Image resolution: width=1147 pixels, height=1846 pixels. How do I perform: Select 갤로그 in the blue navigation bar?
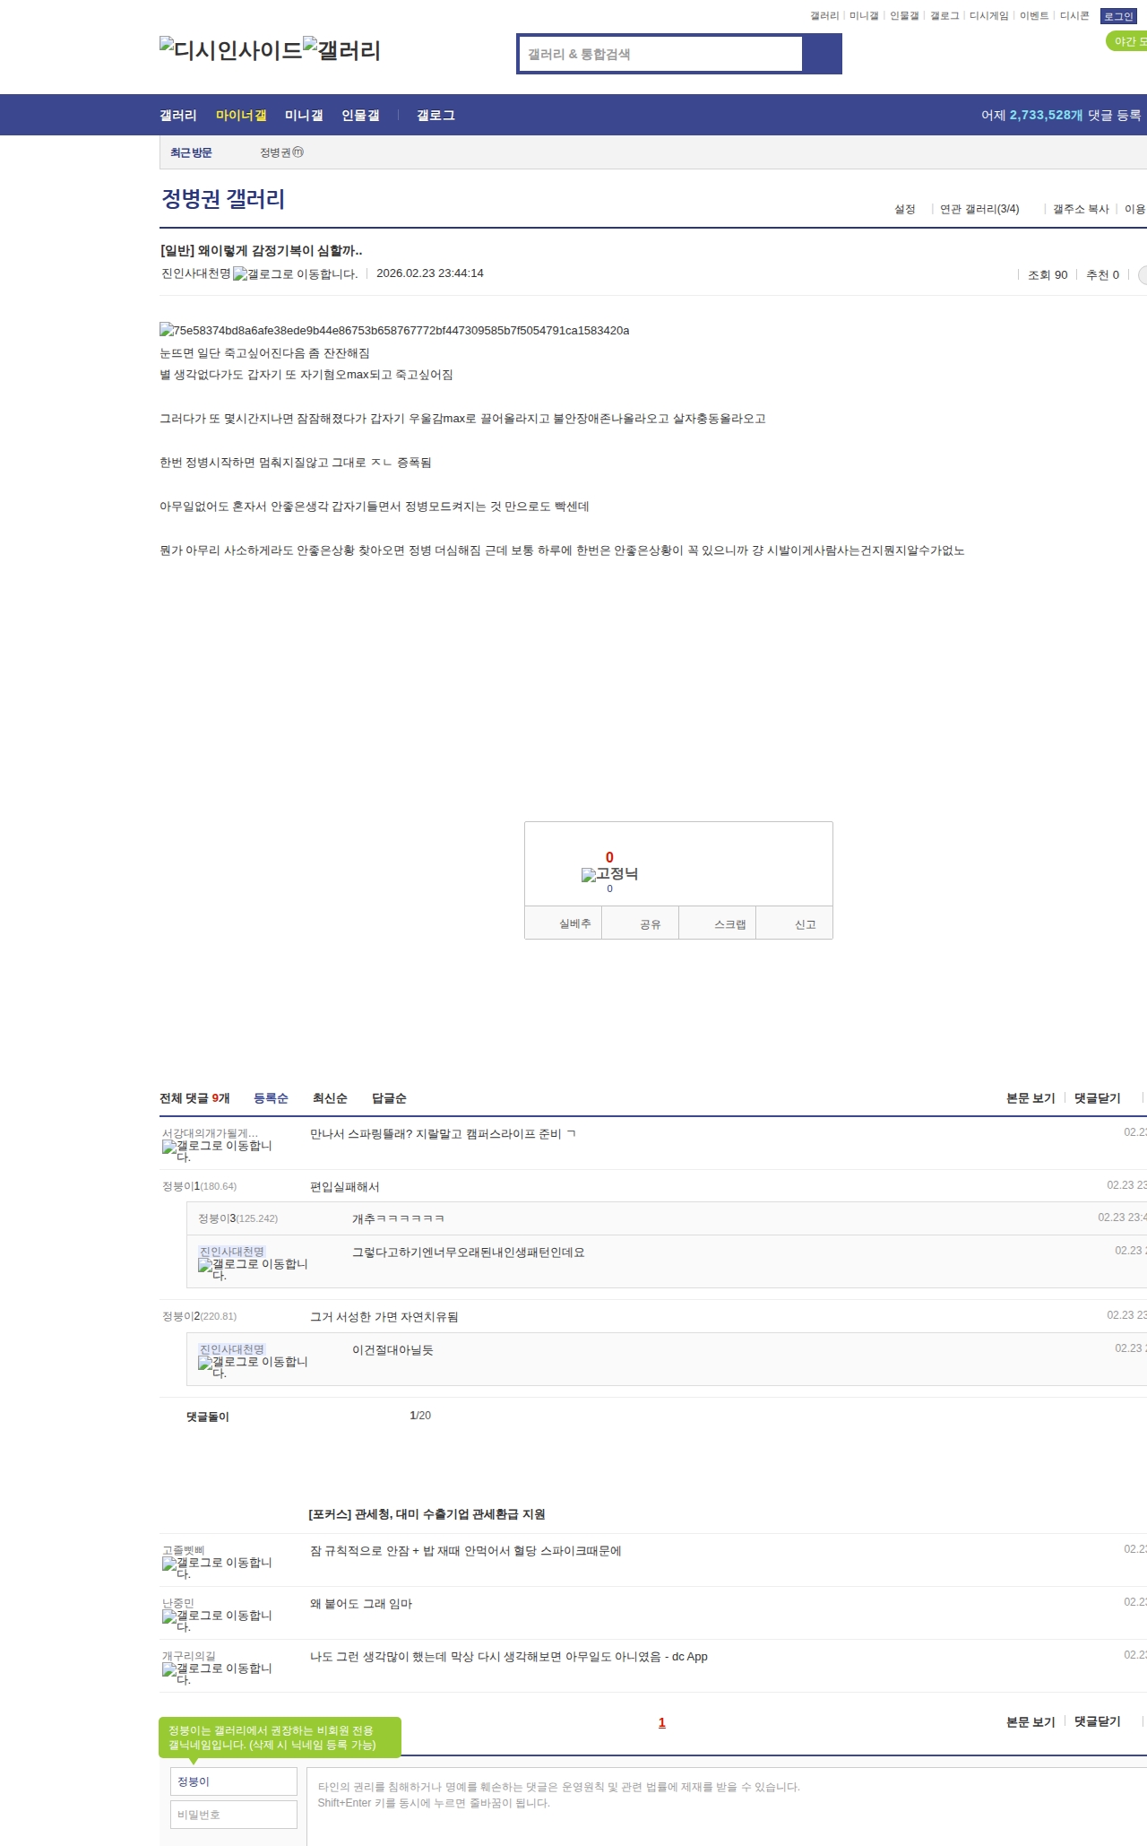(436, 116)
